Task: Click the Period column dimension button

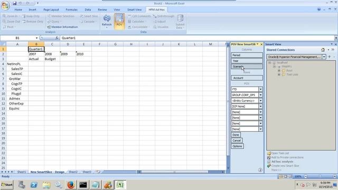Action: click(x=247, y=55)
